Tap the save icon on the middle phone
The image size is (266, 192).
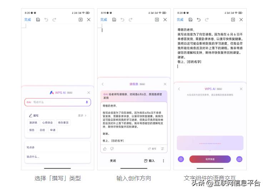tap(114, 20)
